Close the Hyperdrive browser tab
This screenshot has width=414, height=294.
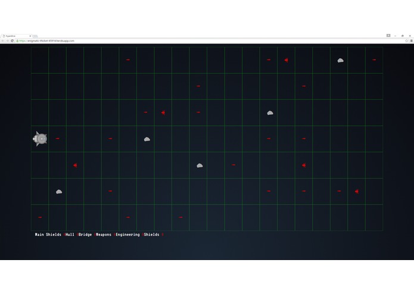click(x=30, y=36)
